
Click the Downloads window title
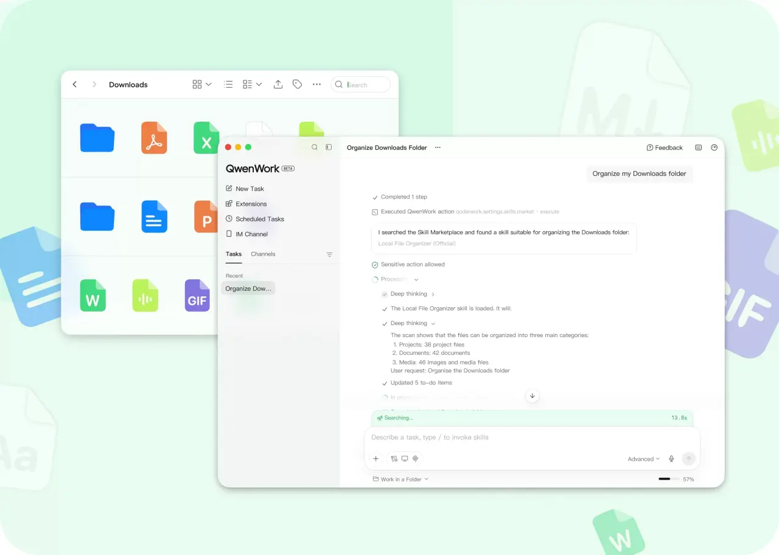coord(128,85)
